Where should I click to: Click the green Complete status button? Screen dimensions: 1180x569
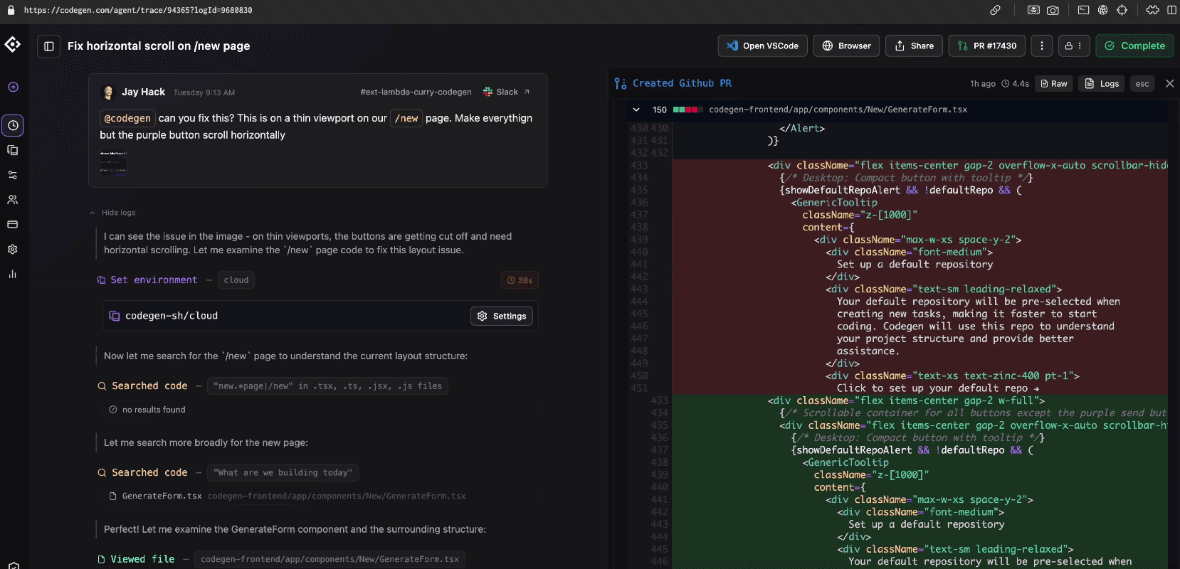coord(1134,46)
